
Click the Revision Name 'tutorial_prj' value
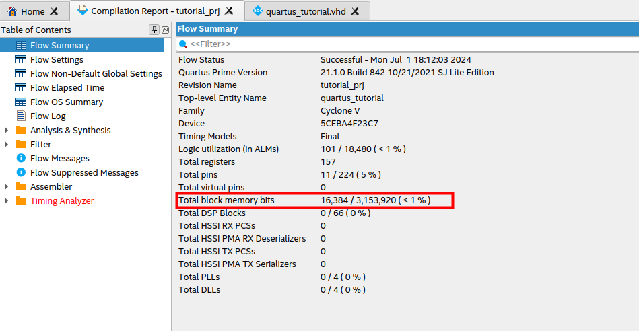coord(342,85)
